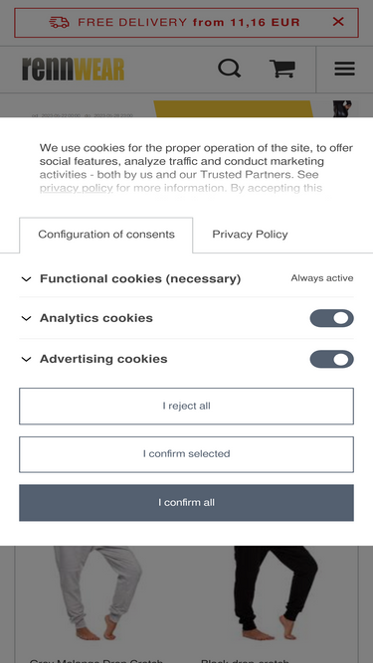Click the delivery truck icon
The height and width of the screenshot is (663, 373).
coord(60,23)
